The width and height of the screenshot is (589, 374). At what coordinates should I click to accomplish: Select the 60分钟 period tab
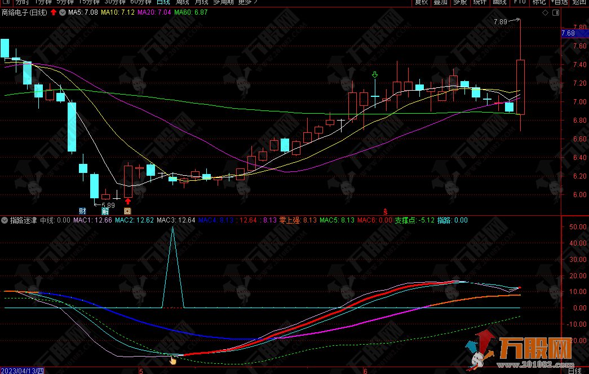(140, 2)
